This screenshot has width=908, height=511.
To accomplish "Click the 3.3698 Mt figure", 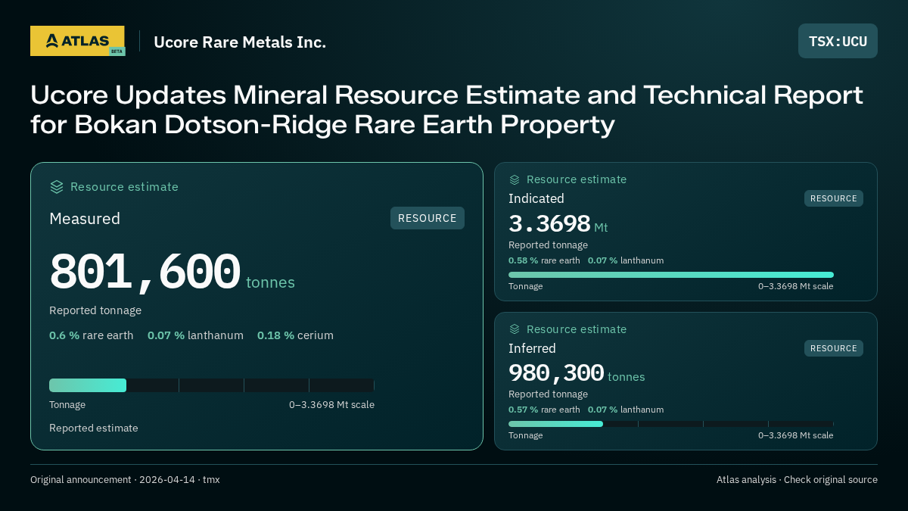I will pyautogui.click(x=558, y=224).
